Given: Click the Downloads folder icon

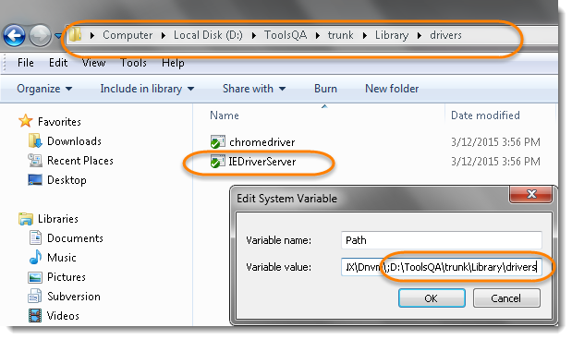Looking at the screenshot, I should [35, 140].
